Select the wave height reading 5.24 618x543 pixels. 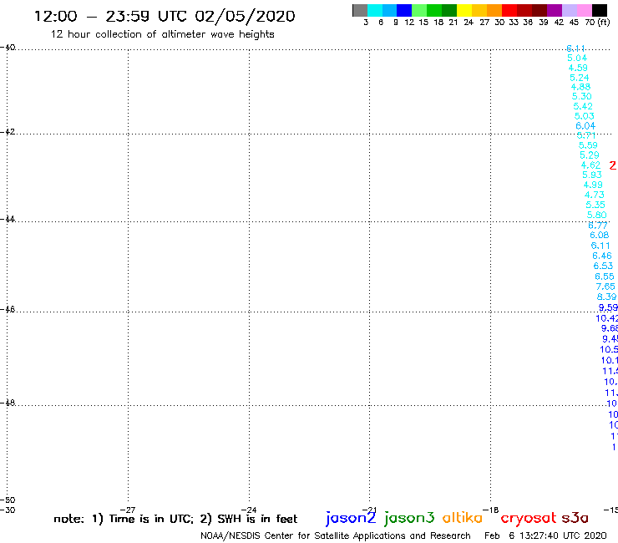[x=580, y=78]
